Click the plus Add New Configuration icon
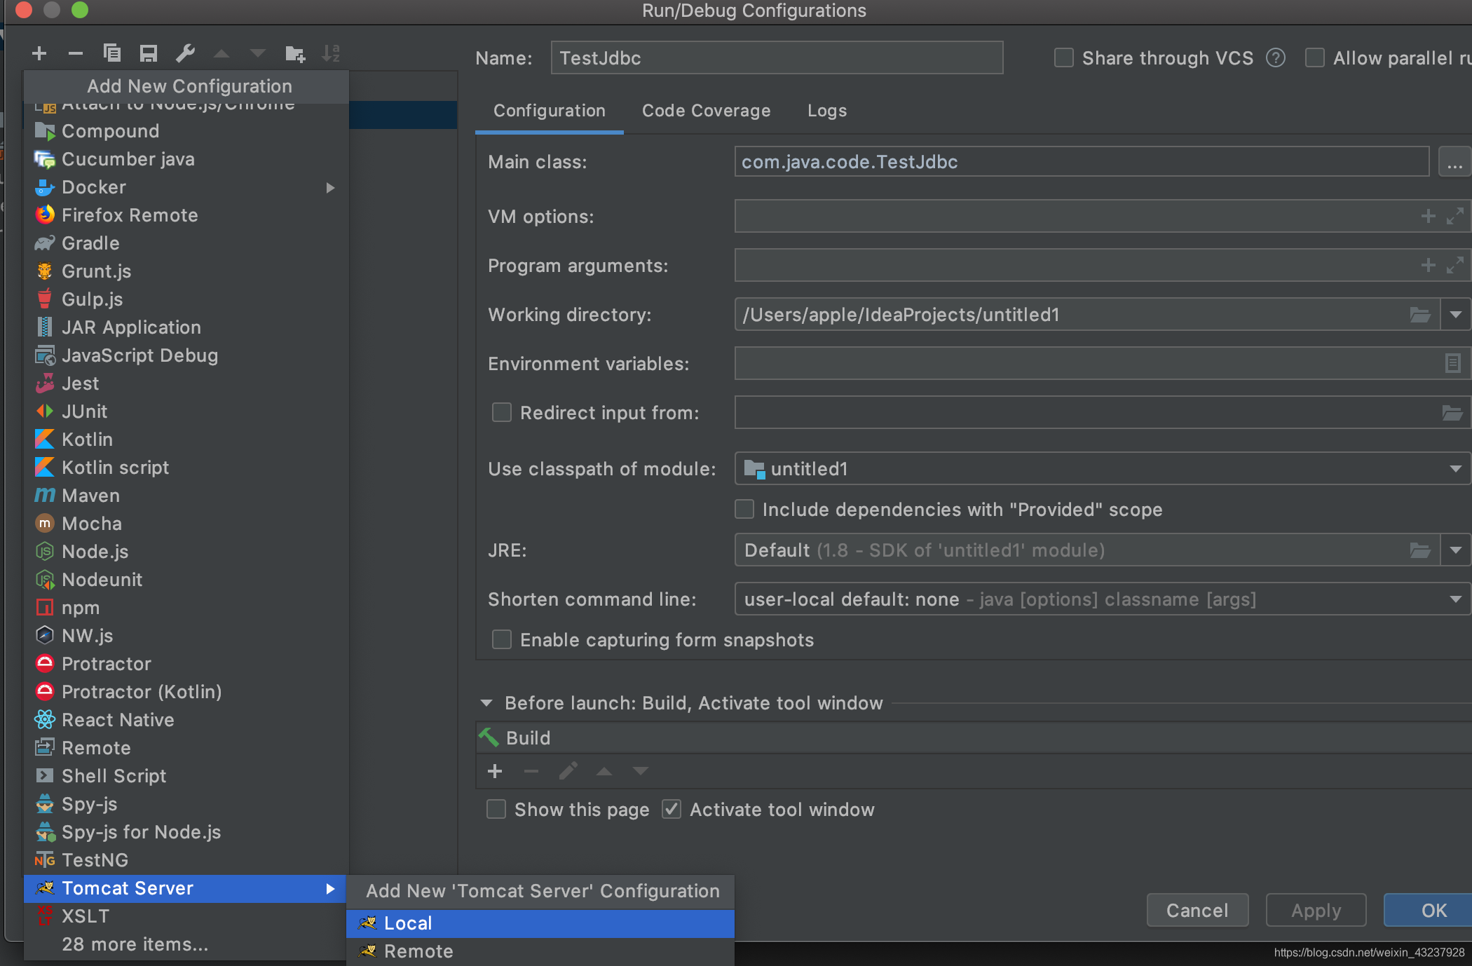1472x966 pixels. [39, 53]
